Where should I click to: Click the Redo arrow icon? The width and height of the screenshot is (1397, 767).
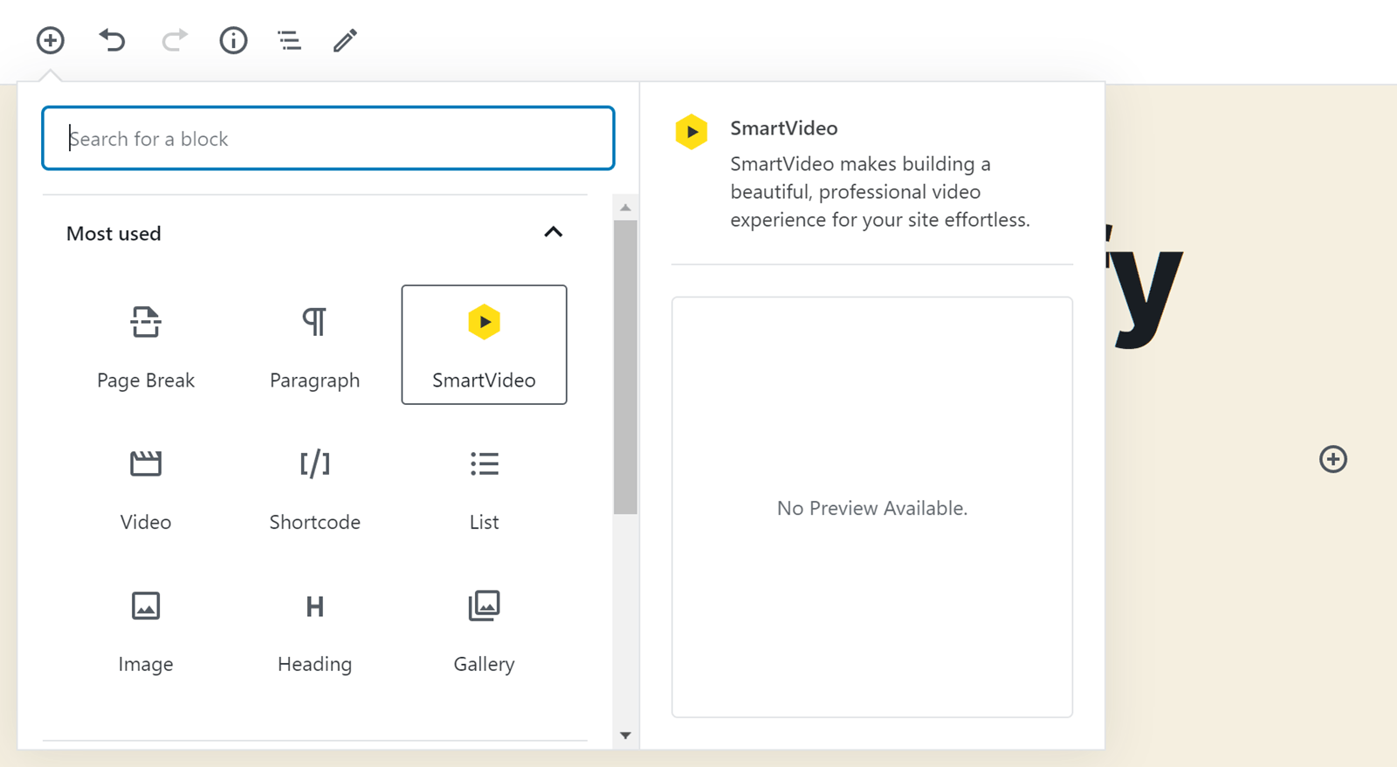click(175, 40)
